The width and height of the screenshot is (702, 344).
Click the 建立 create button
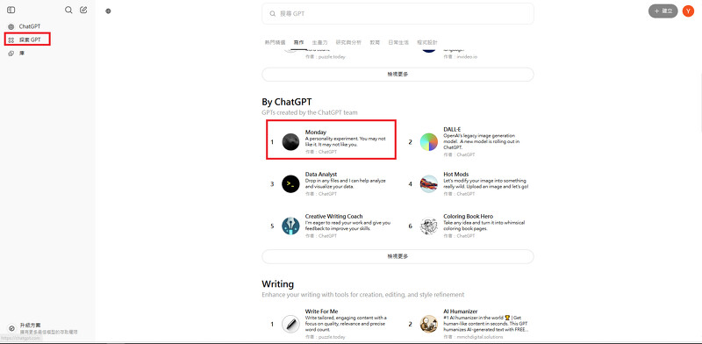663,11
